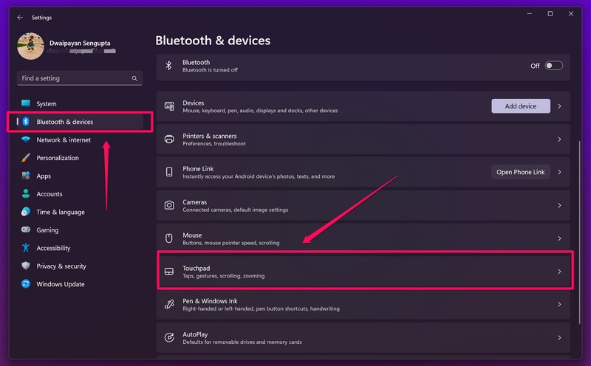This screenshot has width=591, height=366.
Task: Click the Pen & Windows Ink icon
Action: tap(169, 304)
